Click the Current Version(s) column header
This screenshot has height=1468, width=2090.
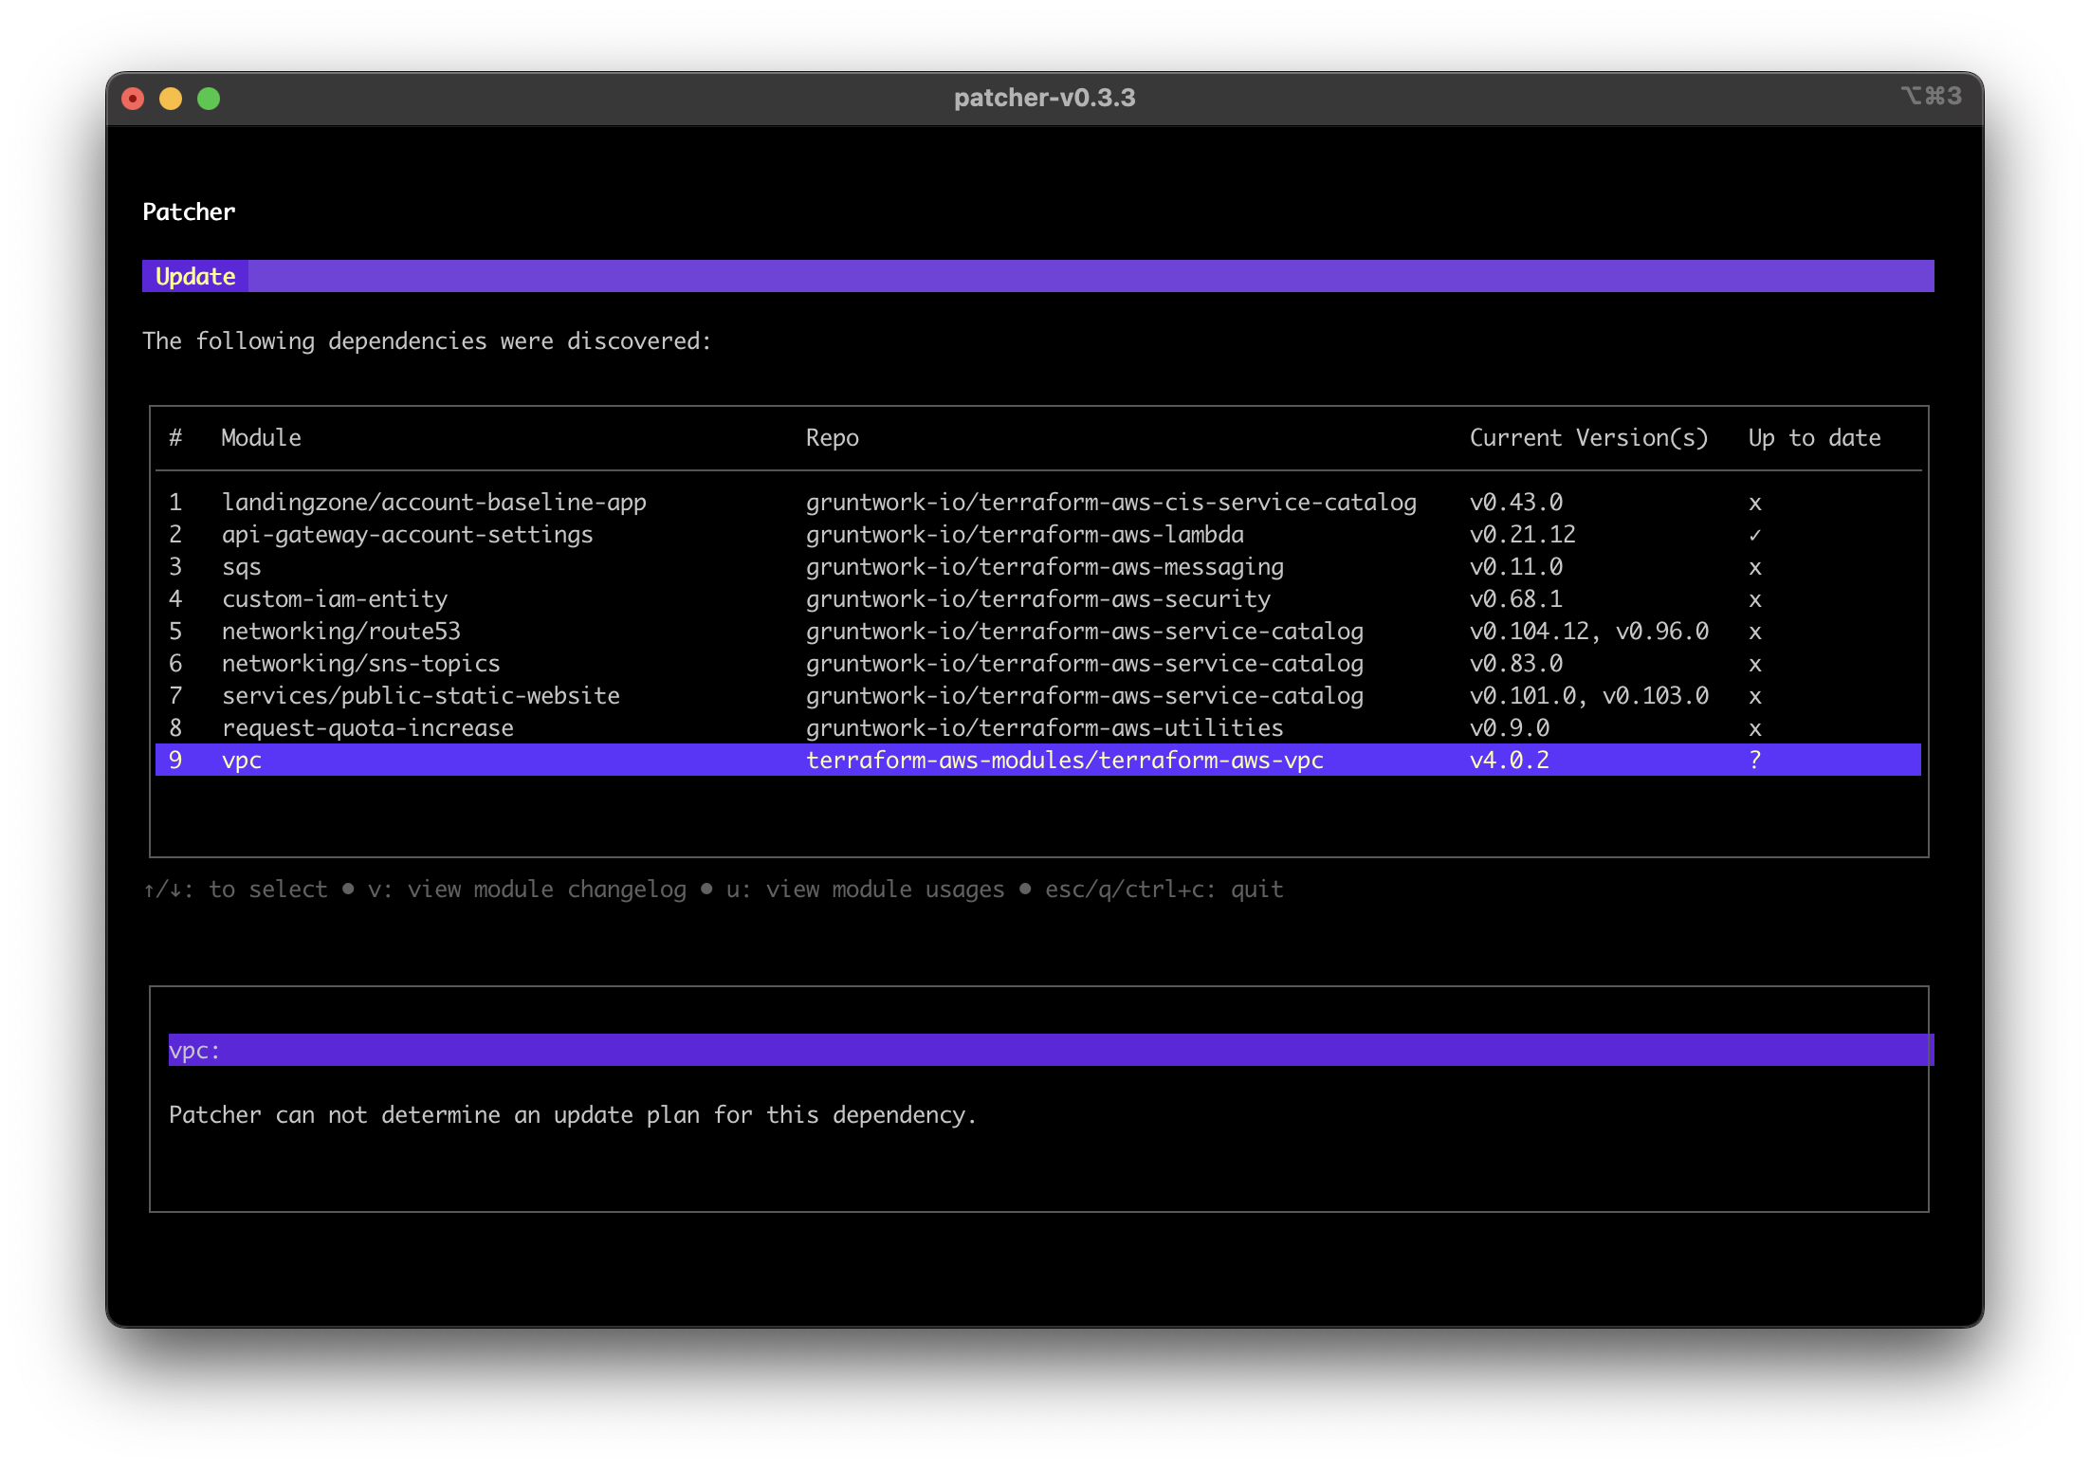click(x=1588, y=437)
